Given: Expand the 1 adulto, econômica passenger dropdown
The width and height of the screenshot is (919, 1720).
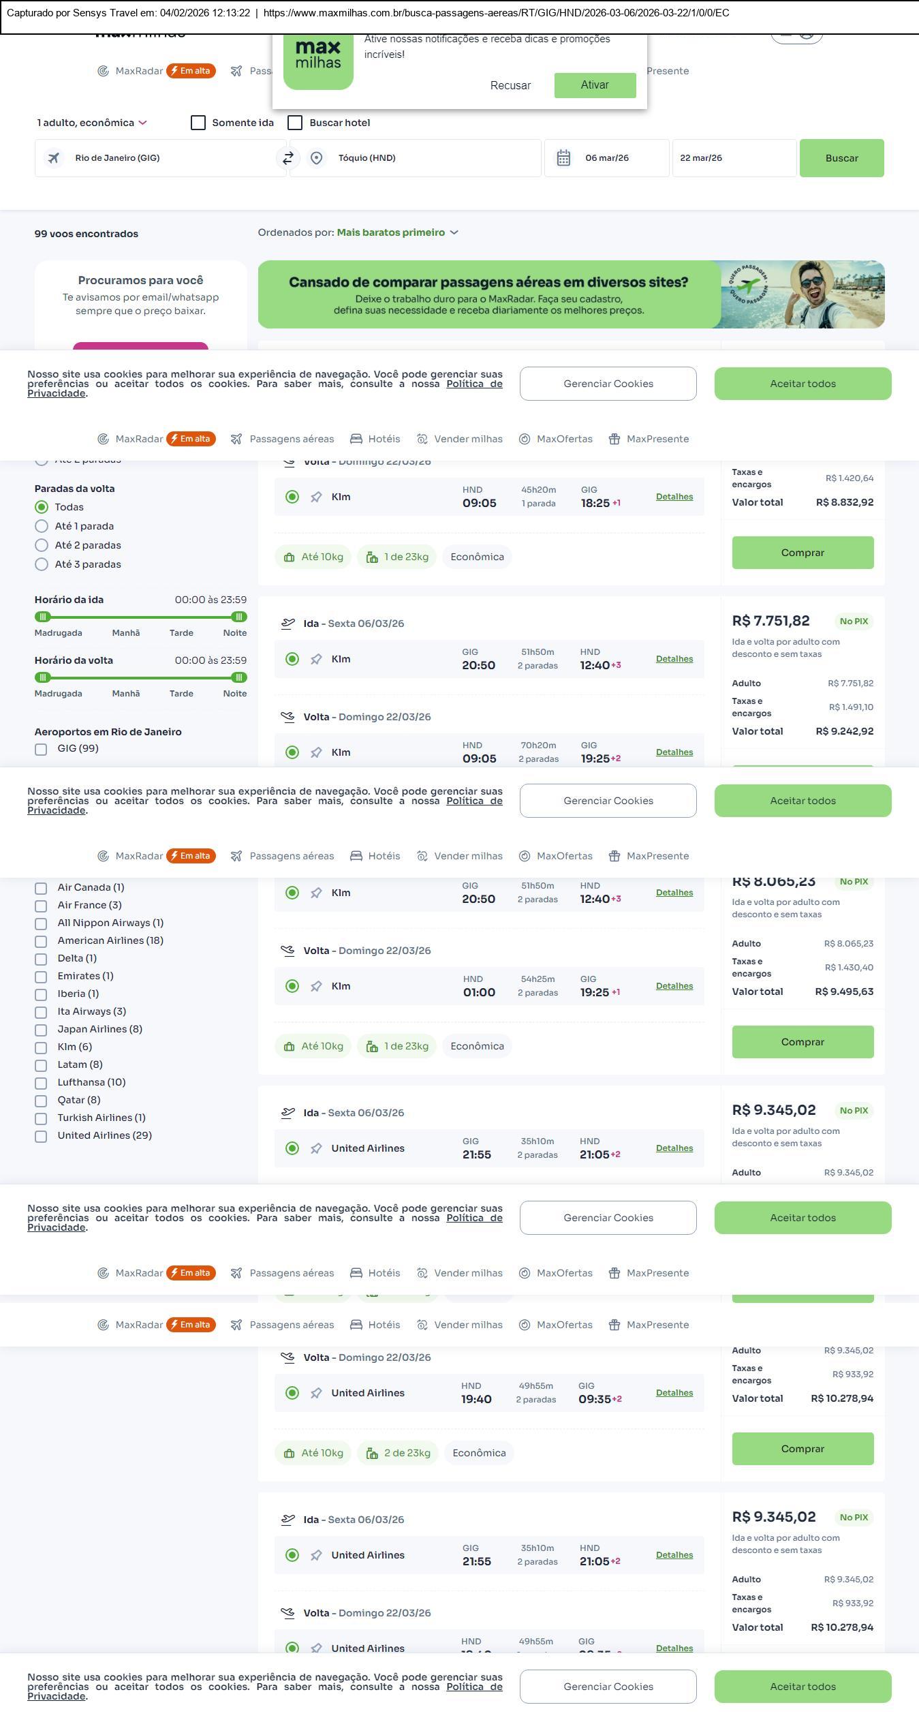Looking at the screenshot, I should point(91,123).
